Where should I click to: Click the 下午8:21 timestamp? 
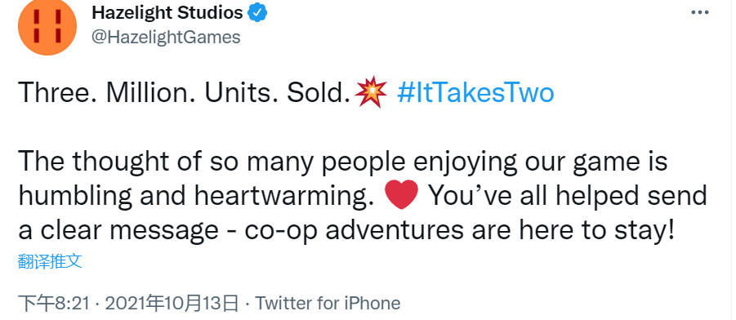pyautogui.click(x=54, y=304)
